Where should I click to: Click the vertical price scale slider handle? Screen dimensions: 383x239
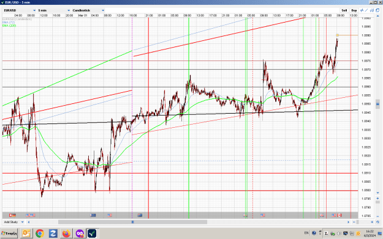[377, 104]
